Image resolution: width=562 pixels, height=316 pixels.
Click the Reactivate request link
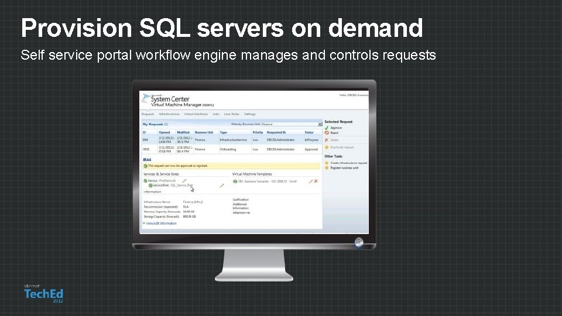coord(342,147)
